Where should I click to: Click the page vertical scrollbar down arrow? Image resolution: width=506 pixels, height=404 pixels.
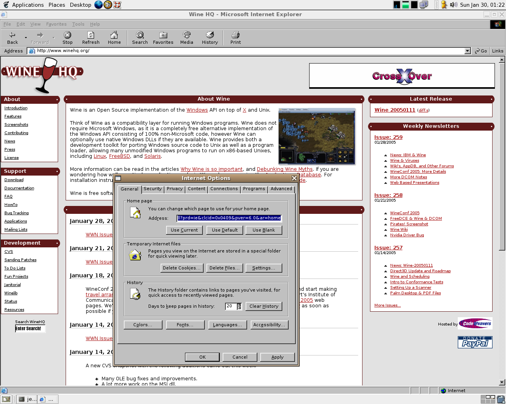pyautogui.click(x=502, y=382)
